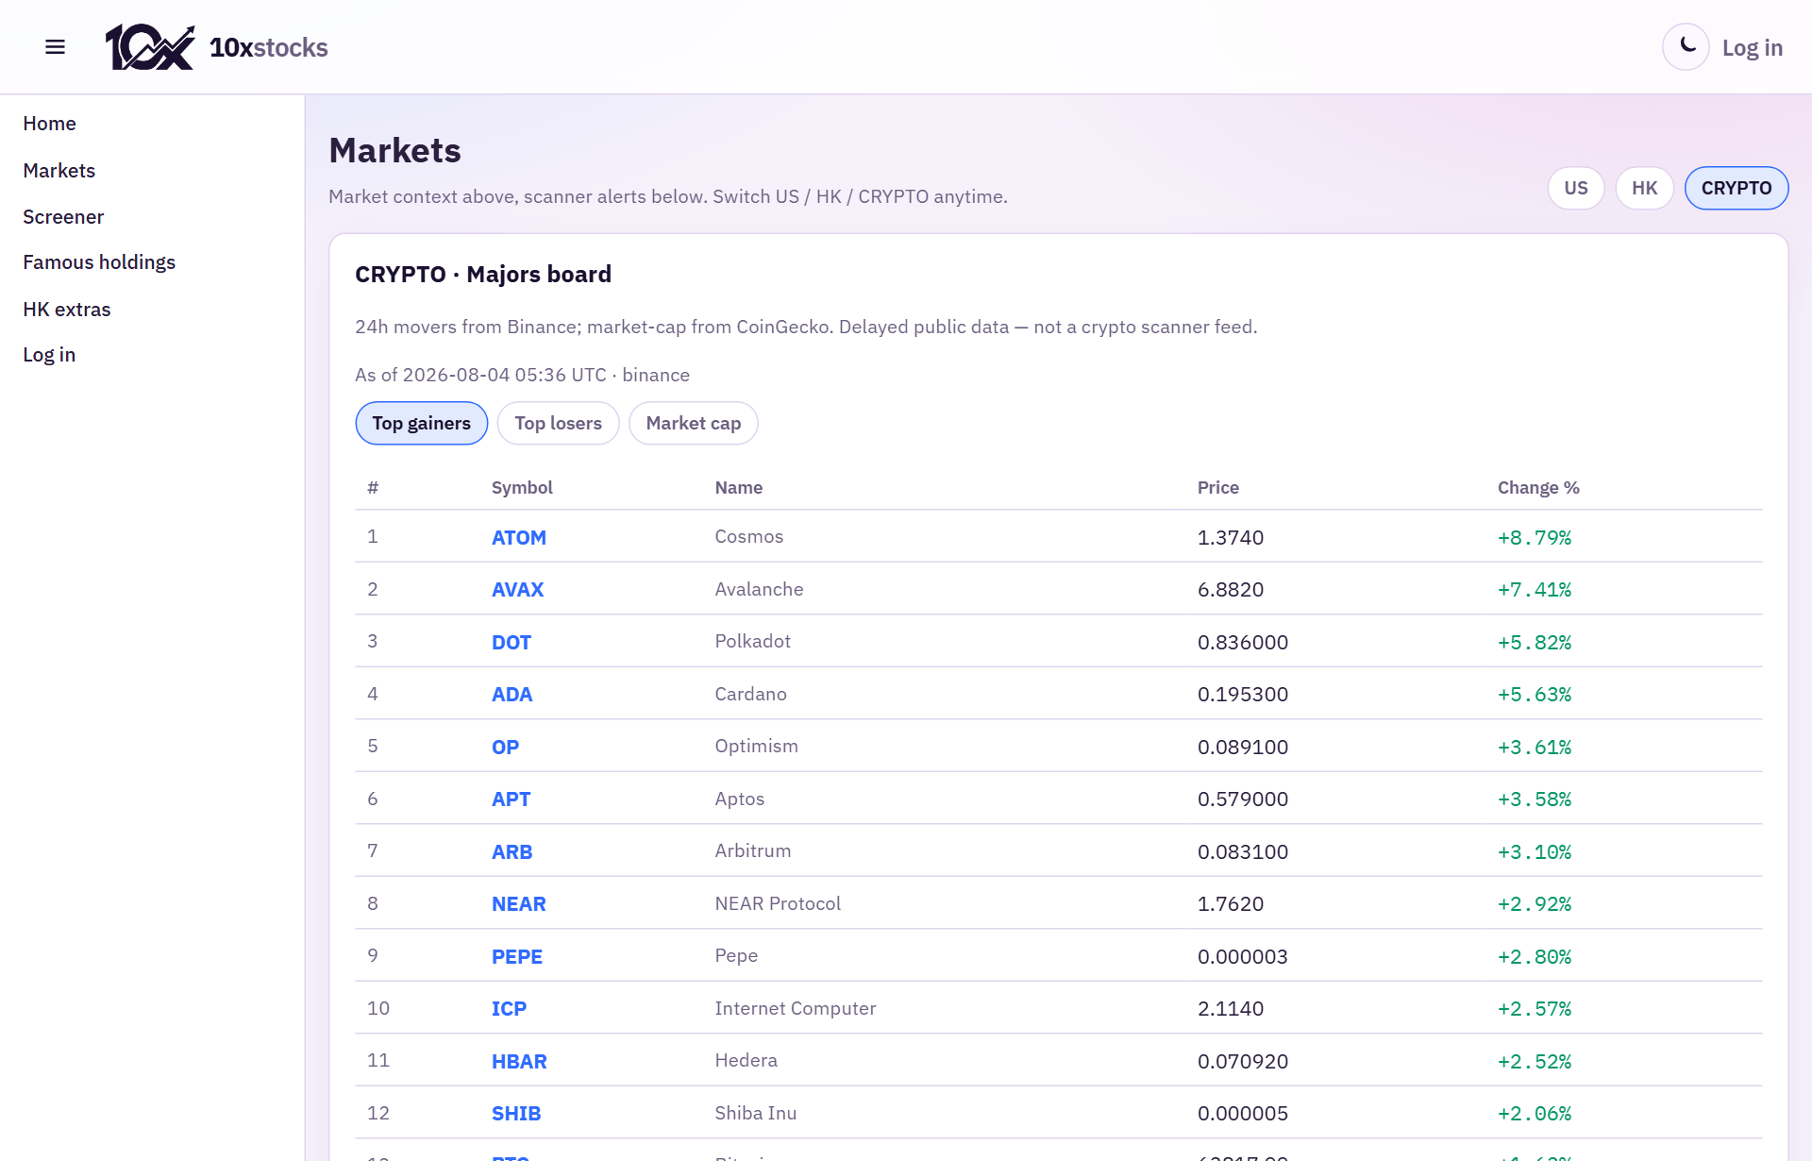Switch to the US market
The height and width of the screenshot is (1161, 1812).
point(1576,188)
